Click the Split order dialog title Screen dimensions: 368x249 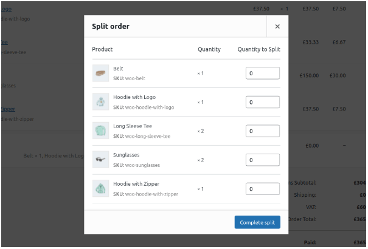110,27
